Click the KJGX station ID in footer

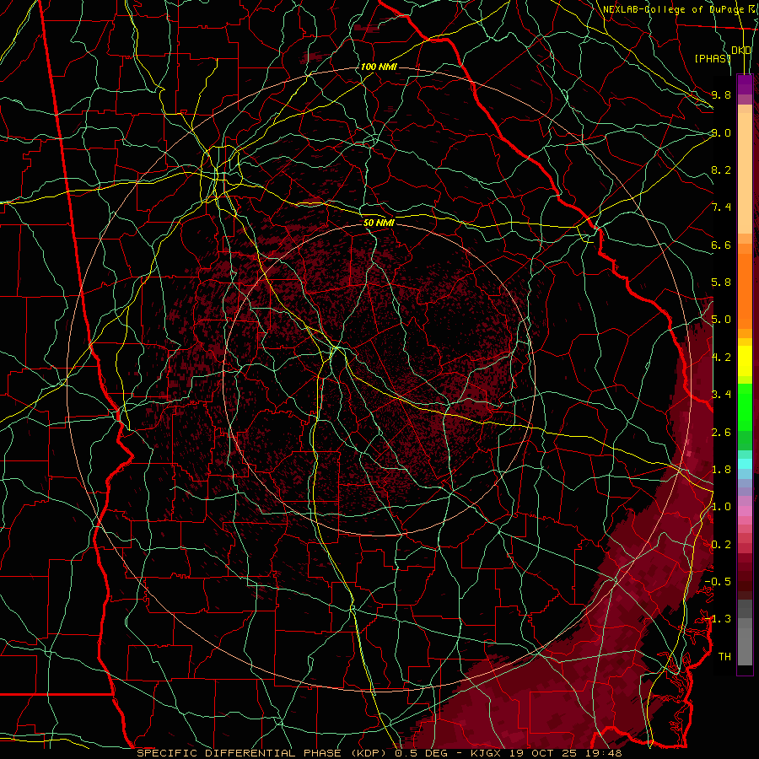click(487, 753)
